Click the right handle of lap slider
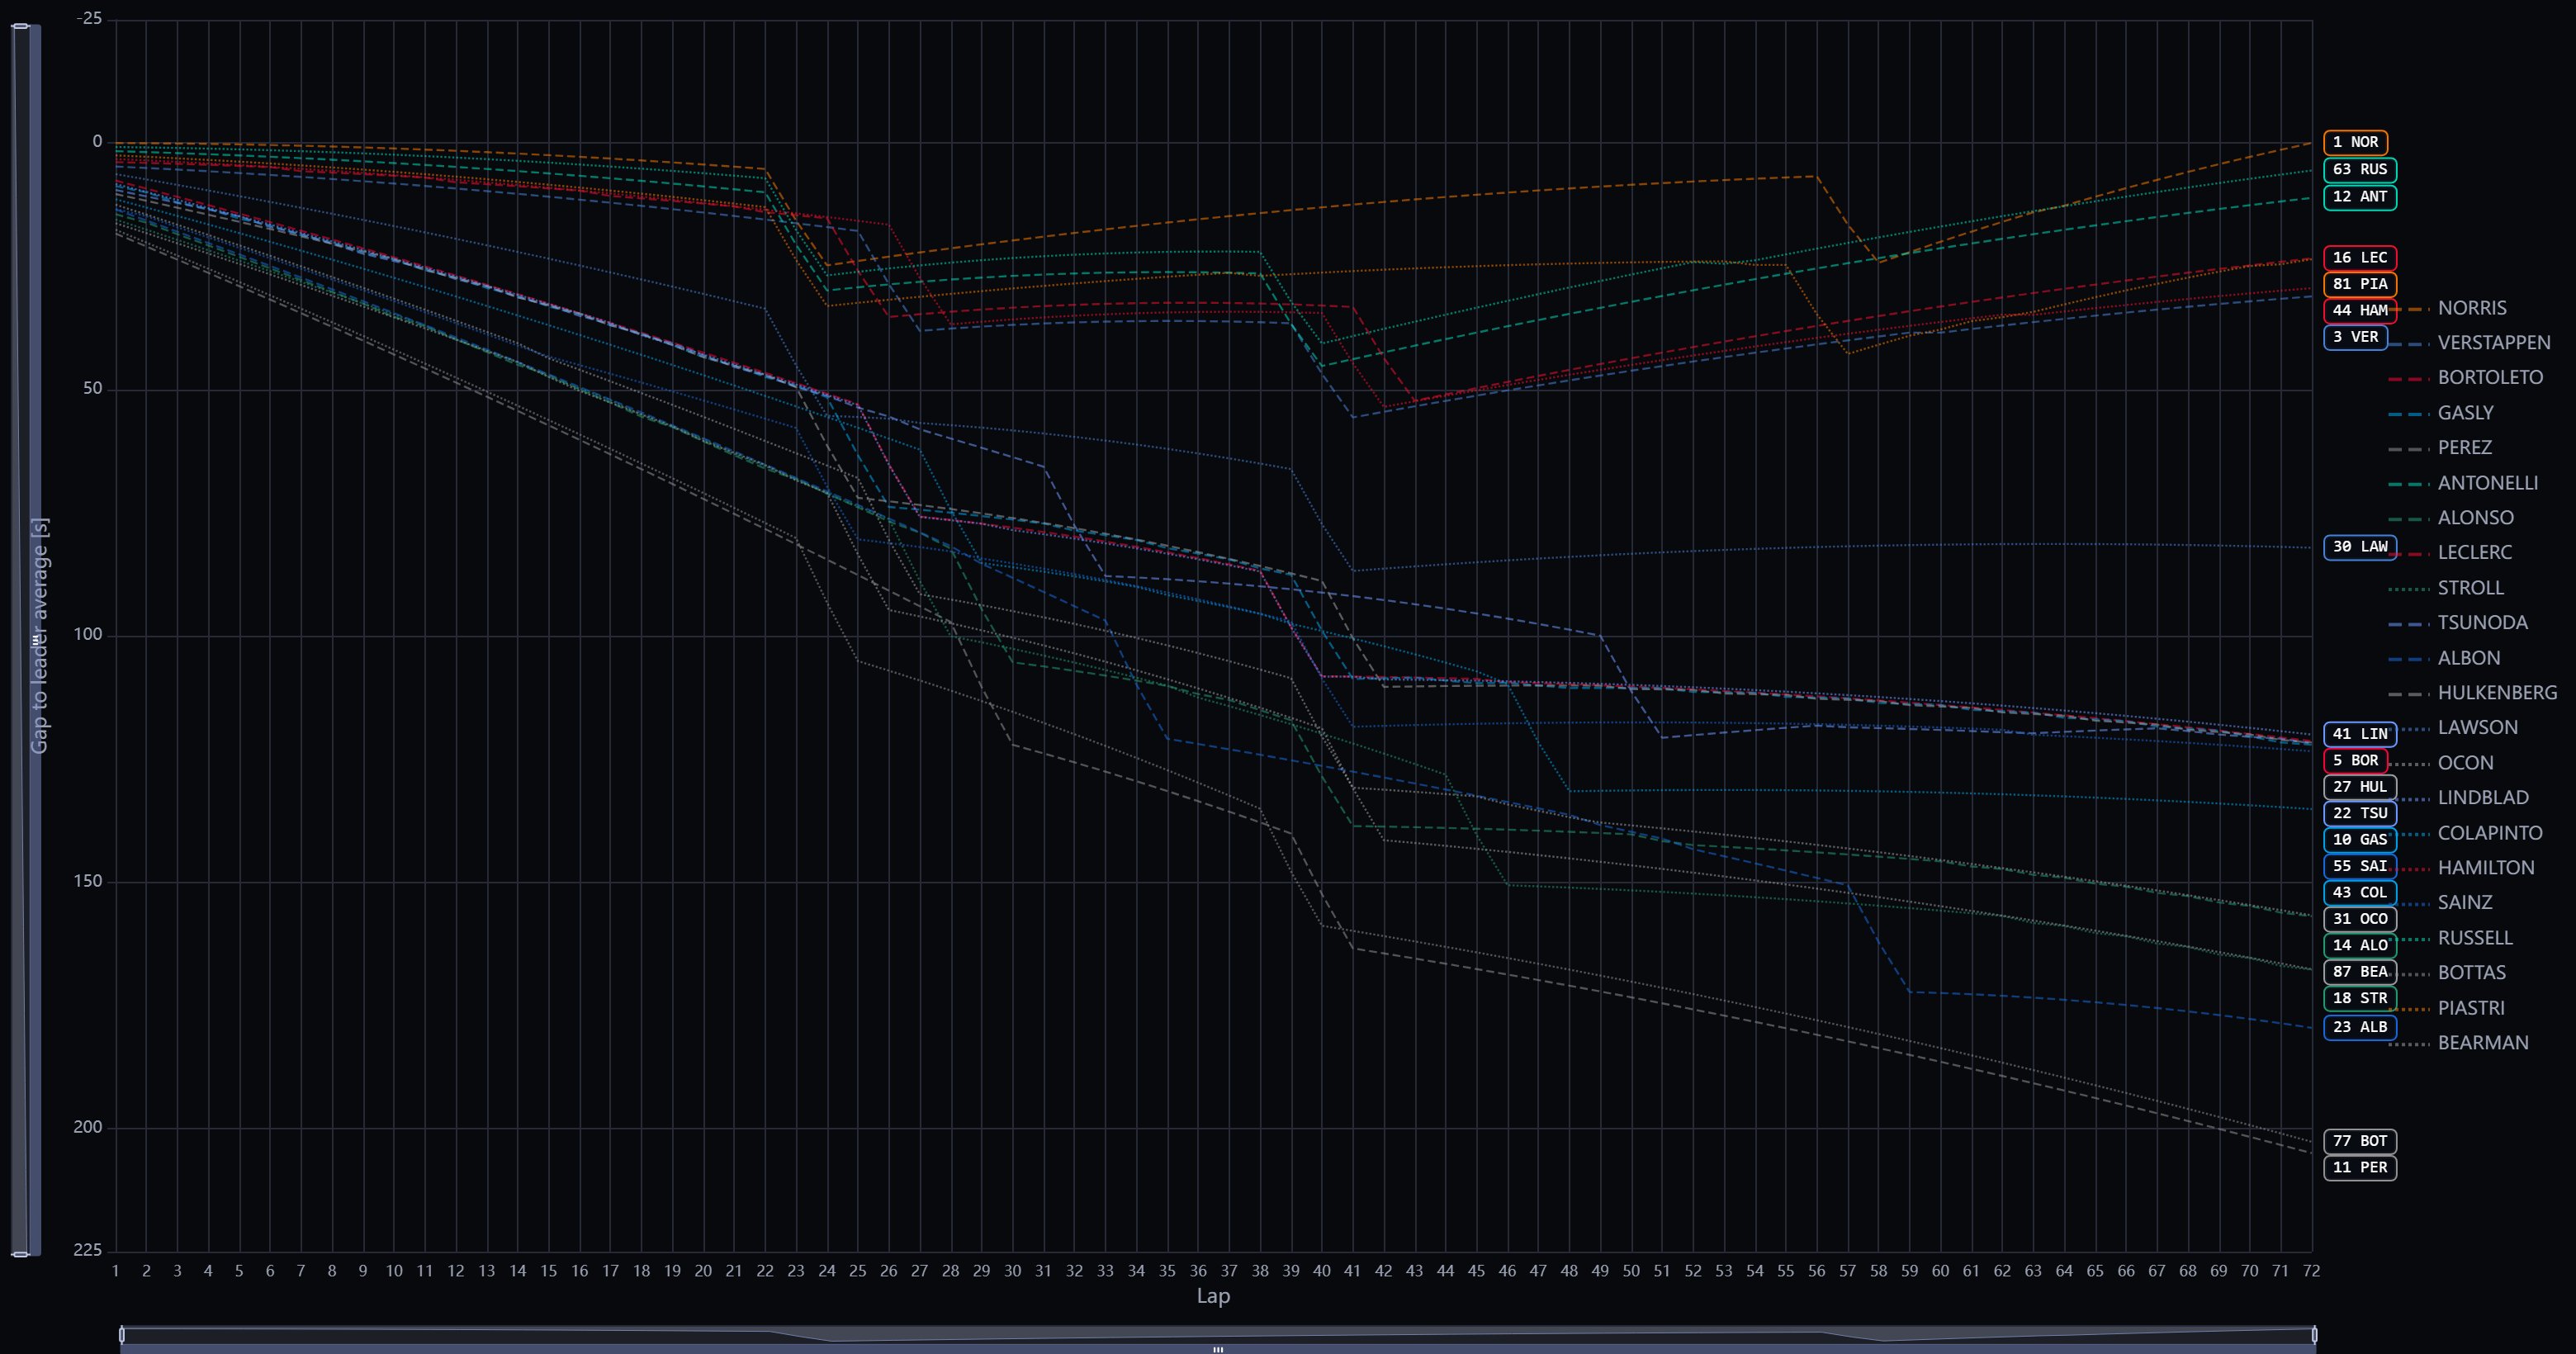2576x1354 pixels. pyautogui.click(x=2314, y=1335)
